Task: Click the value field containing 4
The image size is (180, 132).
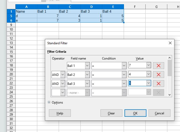Action: [x=137, y=75]
